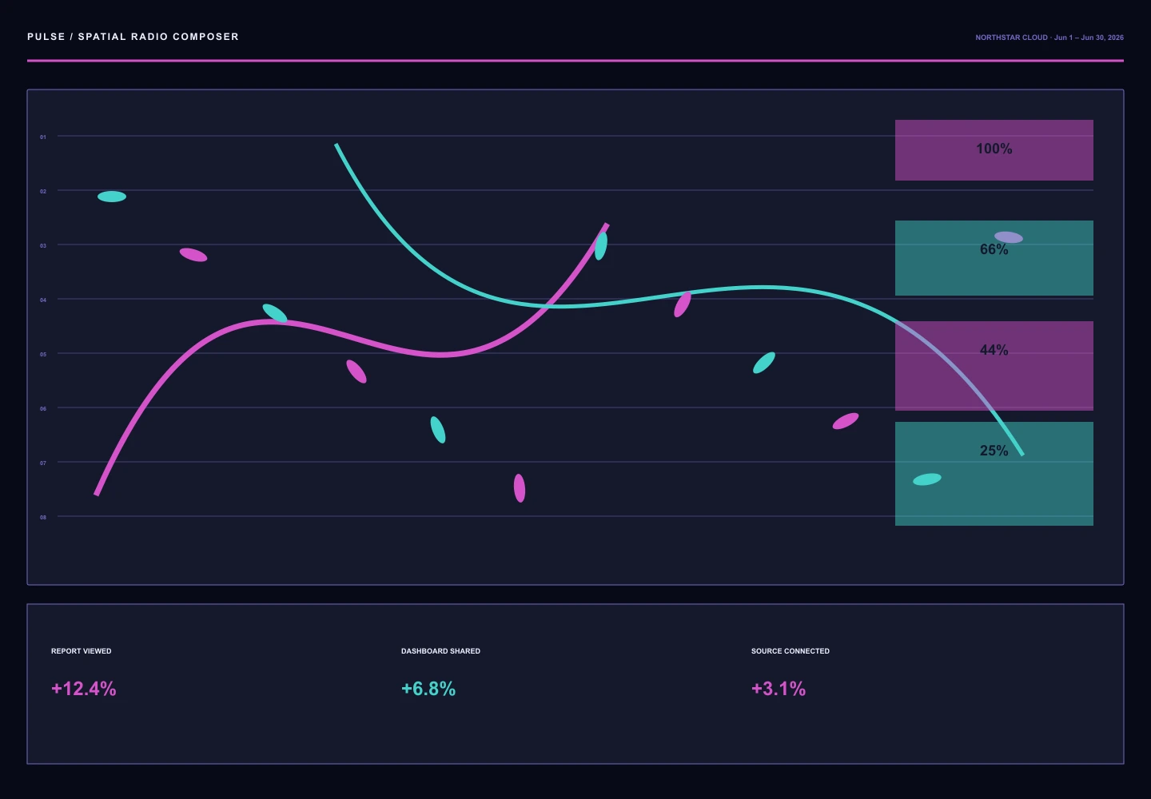Click the 44% purple bar
The image size is (1151, 799).
point(994,366)
